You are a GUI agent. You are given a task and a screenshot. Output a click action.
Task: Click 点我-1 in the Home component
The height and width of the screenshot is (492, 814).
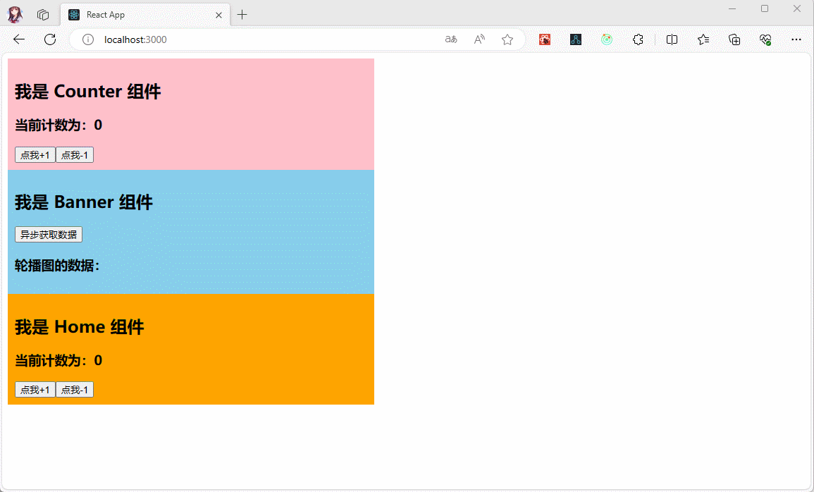pyautogui.click(x=75, y=390)
